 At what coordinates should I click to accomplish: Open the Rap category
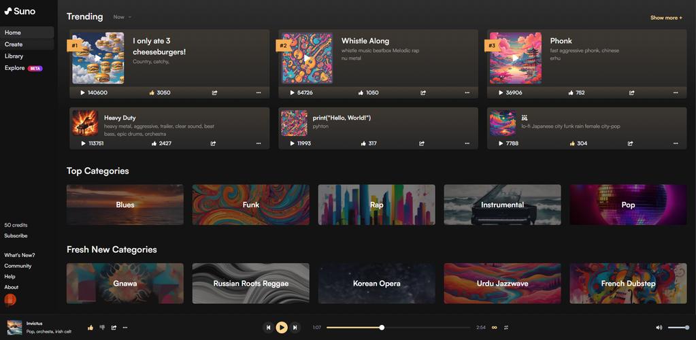(376, 205)
